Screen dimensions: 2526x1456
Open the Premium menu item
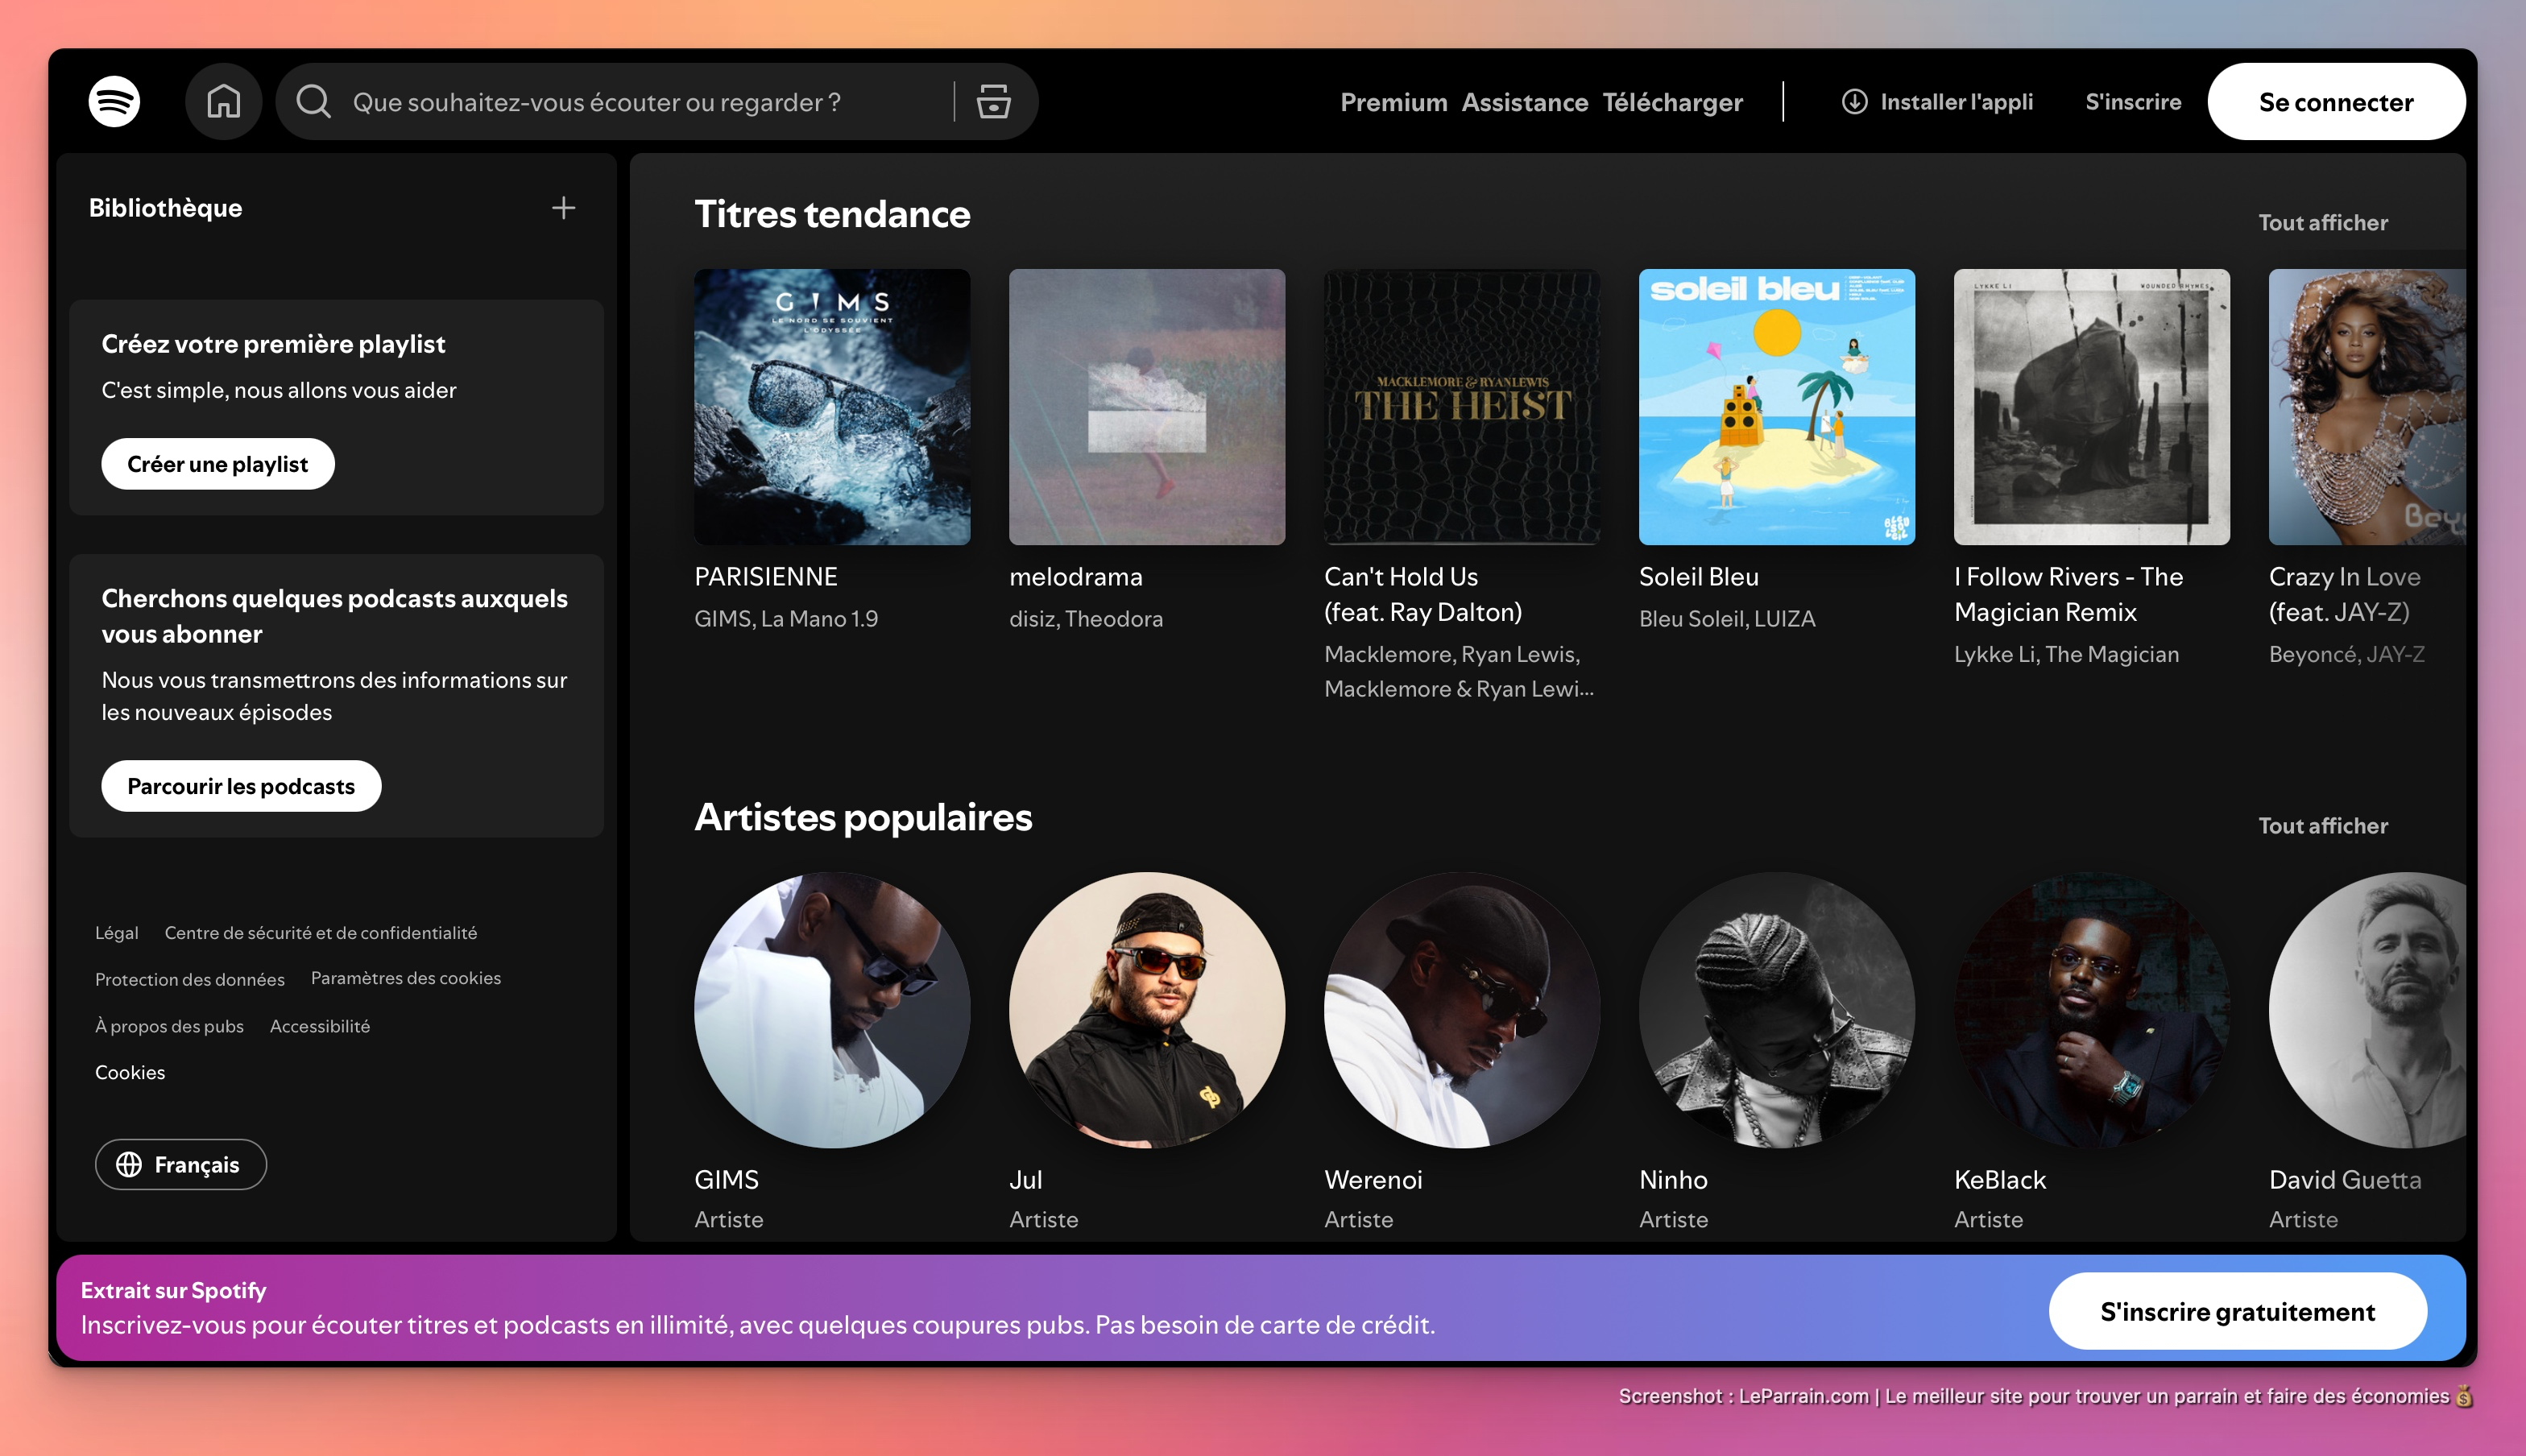coord(1394,101)
